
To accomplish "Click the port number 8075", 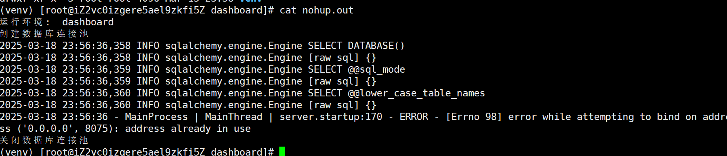I will tap(96, 129).
